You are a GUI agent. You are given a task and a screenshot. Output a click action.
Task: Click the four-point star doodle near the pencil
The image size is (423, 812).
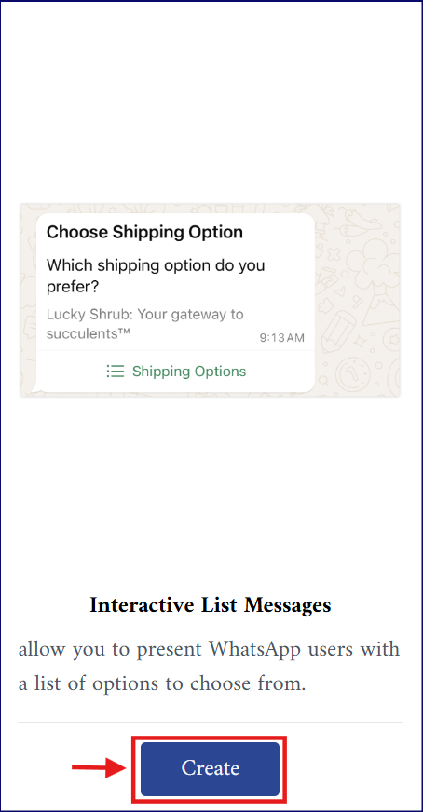(x=360, y=341)
